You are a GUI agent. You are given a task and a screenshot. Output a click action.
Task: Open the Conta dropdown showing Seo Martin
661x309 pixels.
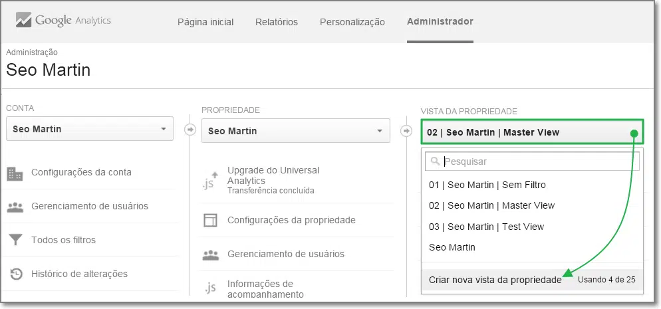(90, 129)
